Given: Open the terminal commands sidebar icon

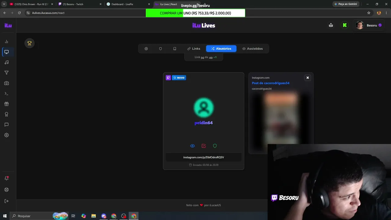Looking at the screenshot, I should (x=6, y=94).
